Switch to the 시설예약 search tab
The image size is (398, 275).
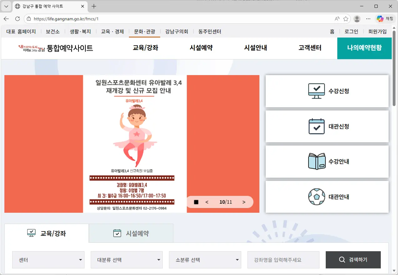(131, 233)
